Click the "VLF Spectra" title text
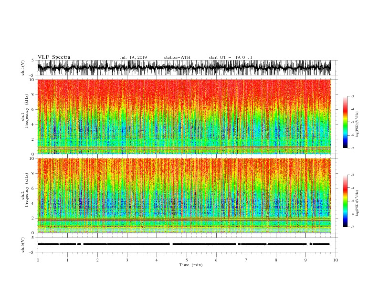Screen dimensions: 378x292 click(54, 57)
